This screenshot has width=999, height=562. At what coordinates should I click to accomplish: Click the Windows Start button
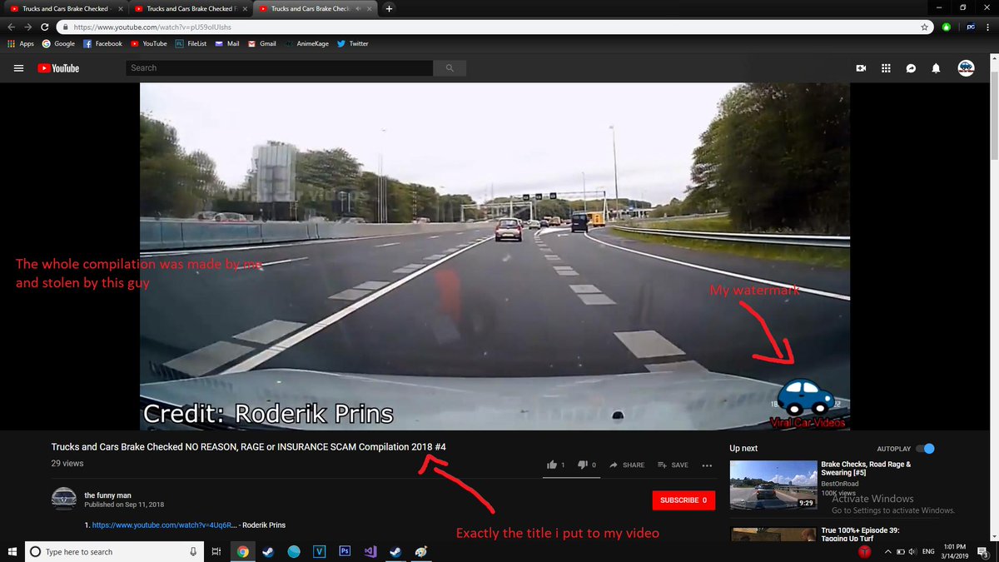12,551
